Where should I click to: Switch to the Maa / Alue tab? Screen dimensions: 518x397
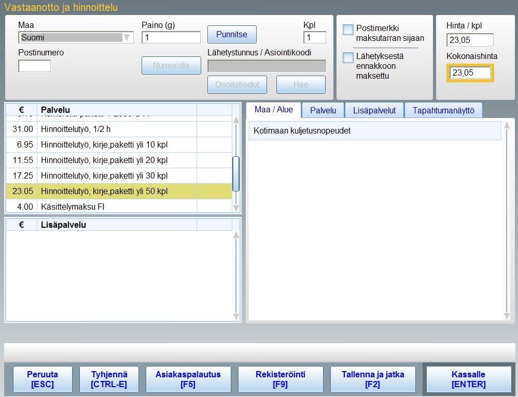click(x=274, y=110)
